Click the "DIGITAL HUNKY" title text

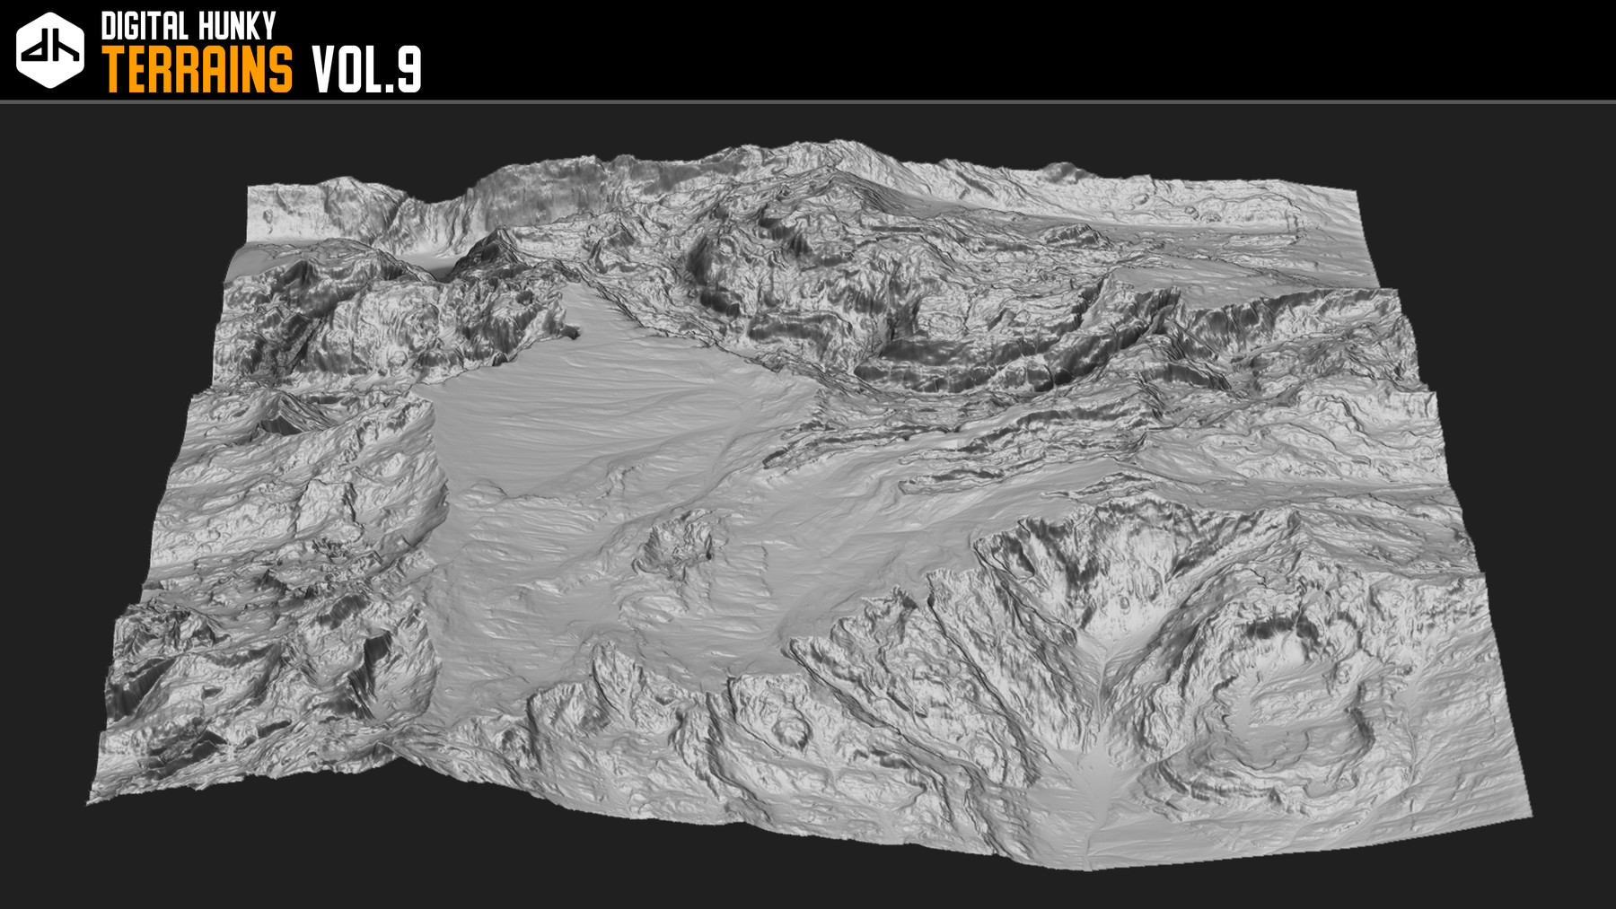tap(189, 26)
